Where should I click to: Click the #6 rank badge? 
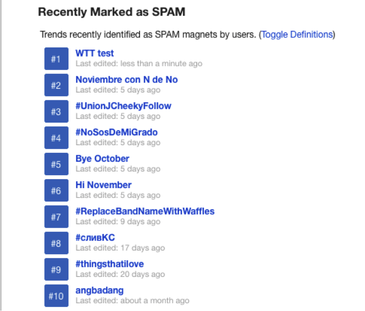pos(56,190)
